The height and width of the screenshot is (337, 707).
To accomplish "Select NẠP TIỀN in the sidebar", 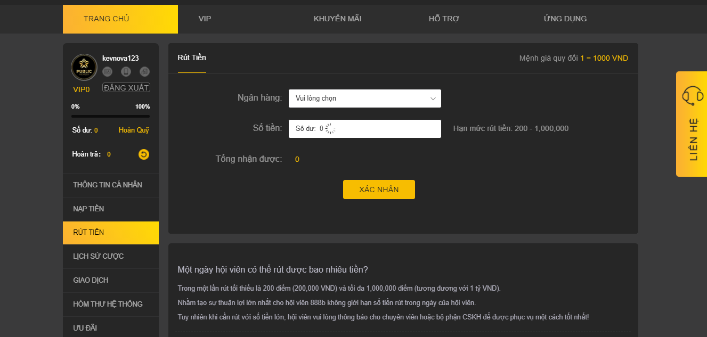I will pyautogui.click(x=88, y=209).
